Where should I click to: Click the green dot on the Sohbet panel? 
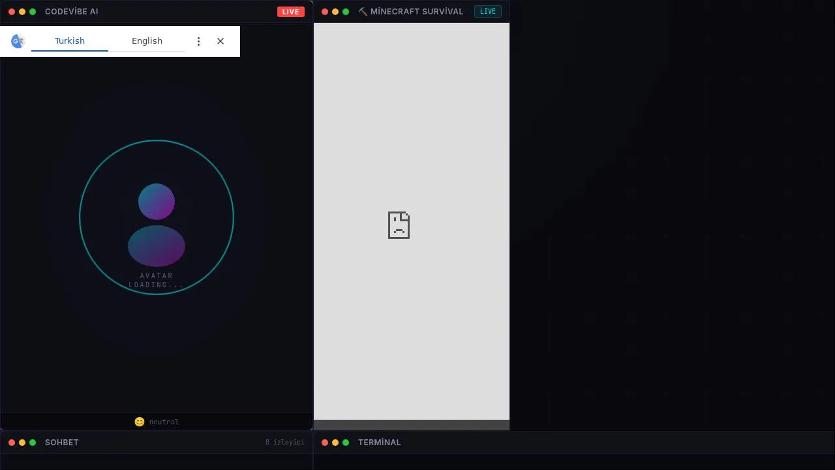(33, 443)
